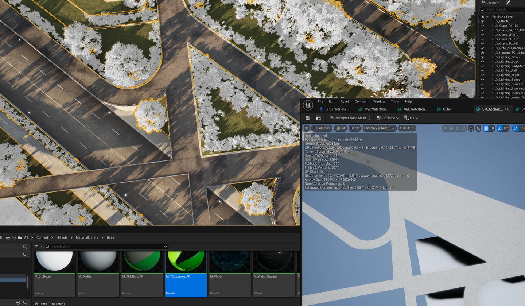Select the rotate gizmo tool
The width and height of the screenshot is (525, 306).
[x=457, y=128]
